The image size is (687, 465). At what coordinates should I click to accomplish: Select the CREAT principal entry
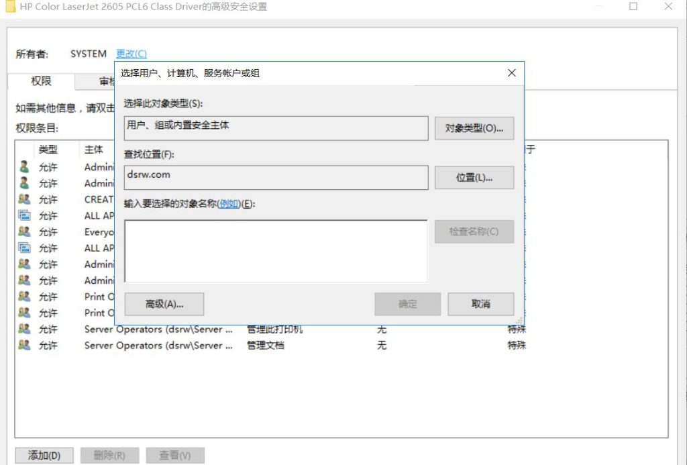pyautogui.click(x=99, y=199)
